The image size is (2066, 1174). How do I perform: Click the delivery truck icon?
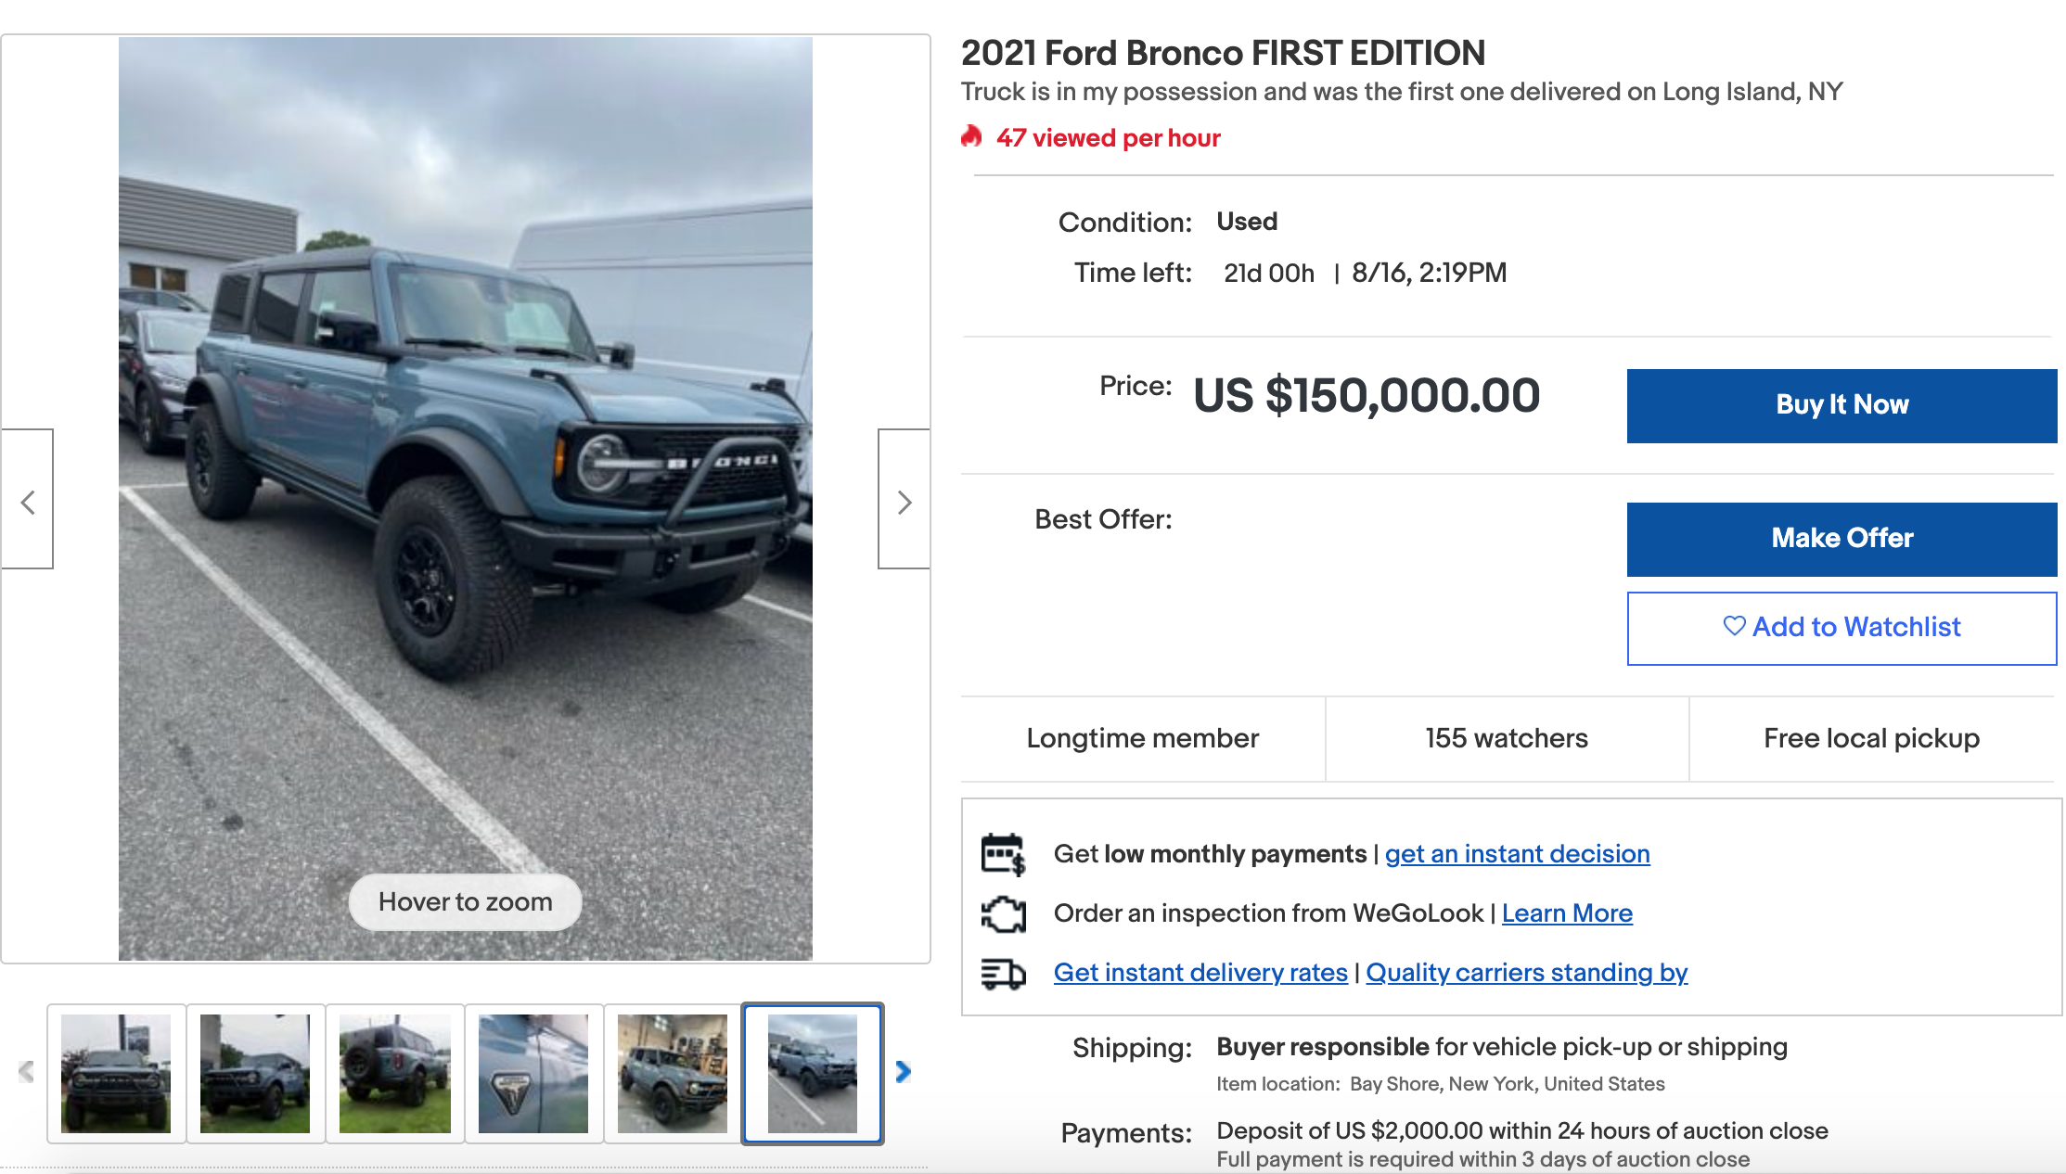(1003, 974)
